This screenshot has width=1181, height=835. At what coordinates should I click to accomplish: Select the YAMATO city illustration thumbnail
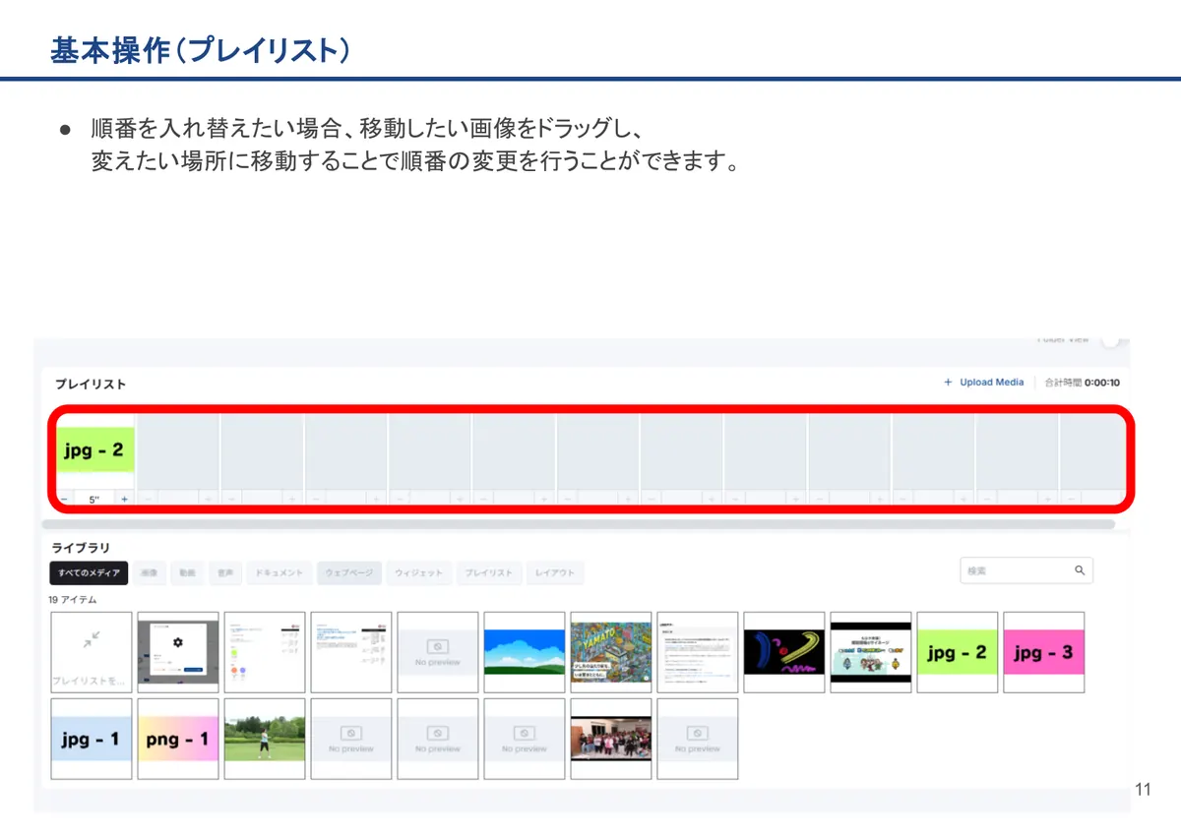coord(611,652)
